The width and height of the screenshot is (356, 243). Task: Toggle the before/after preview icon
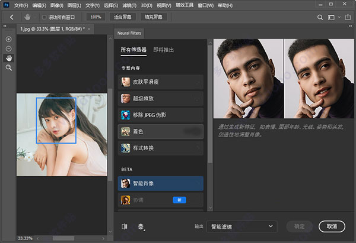click(x=125, y=226)
